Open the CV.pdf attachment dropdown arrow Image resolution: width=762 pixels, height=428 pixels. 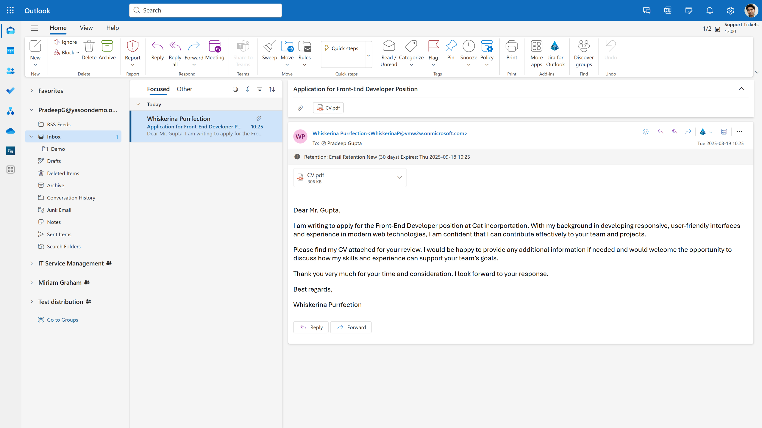click(x=399, y=177)
